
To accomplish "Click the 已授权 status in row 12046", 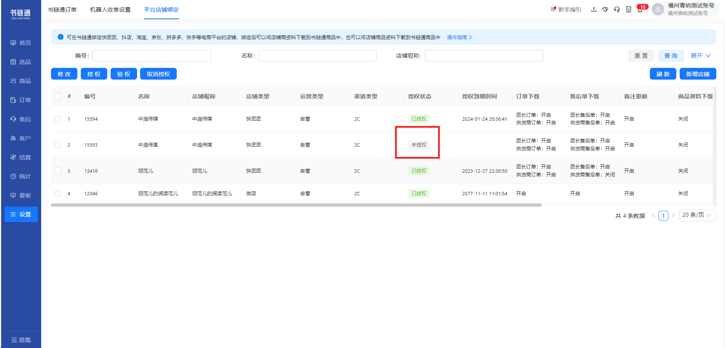I will (419, 193).
